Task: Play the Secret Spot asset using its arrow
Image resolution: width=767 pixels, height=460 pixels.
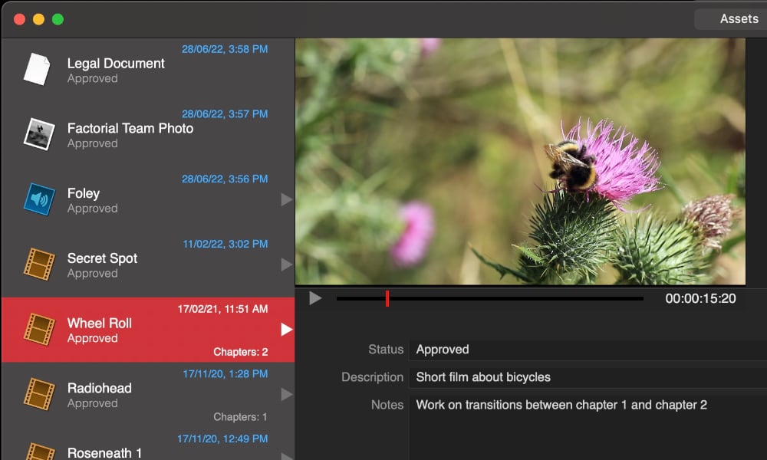Action: [287, 264]
